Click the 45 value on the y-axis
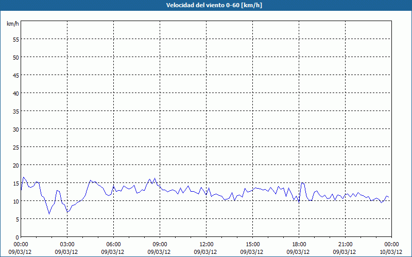Viewport: 412px width, 257px height. coord(16,76)
